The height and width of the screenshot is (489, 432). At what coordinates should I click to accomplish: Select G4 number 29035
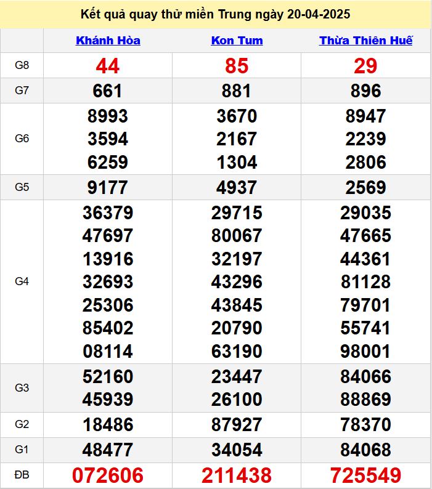click(x=365, y=213)
